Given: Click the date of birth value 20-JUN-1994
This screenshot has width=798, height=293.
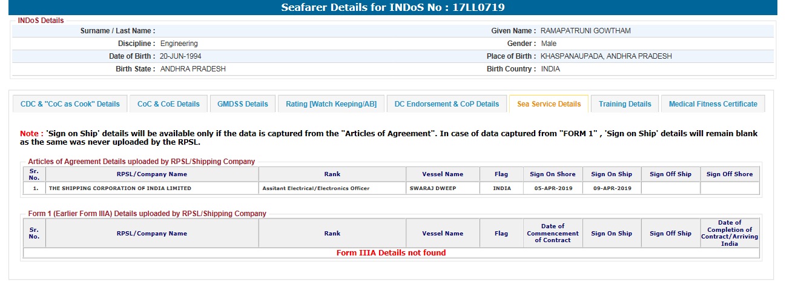Looking at the screenshot, I should 180,56.
